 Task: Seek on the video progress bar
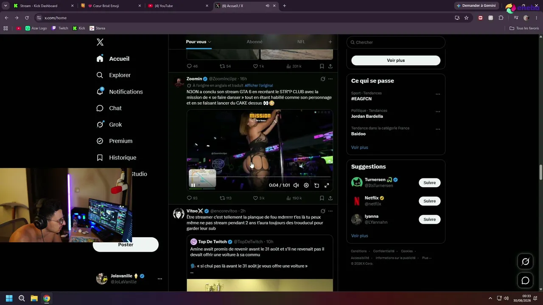pyautogui.click(x=260, y=177)
